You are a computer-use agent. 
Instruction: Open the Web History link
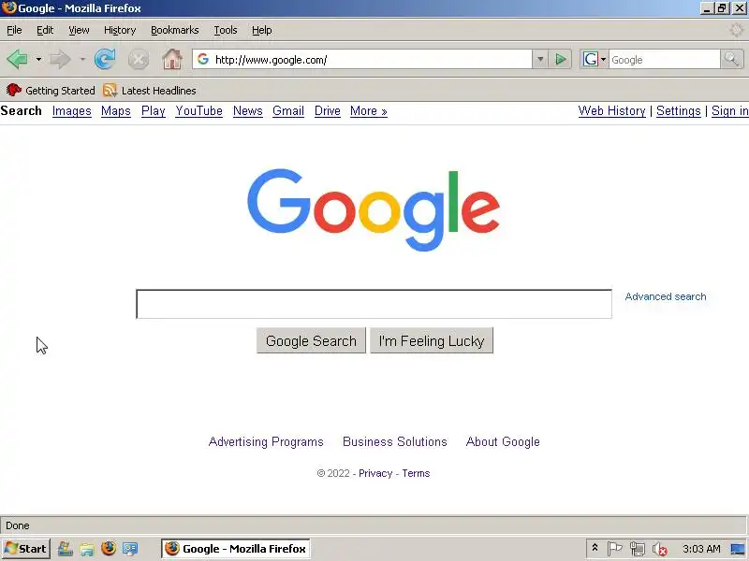point(611,110)
